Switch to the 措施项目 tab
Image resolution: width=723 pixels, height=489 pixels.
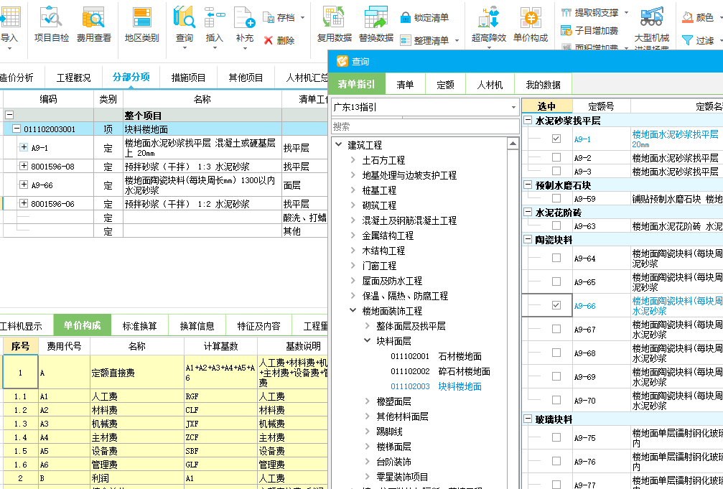click(x=188, y=78)
